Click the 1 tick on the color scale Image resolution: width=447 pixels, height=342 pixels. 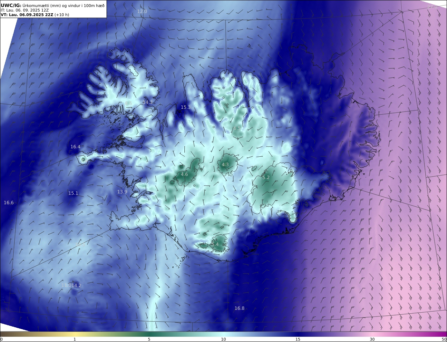[x=75, y=339]
